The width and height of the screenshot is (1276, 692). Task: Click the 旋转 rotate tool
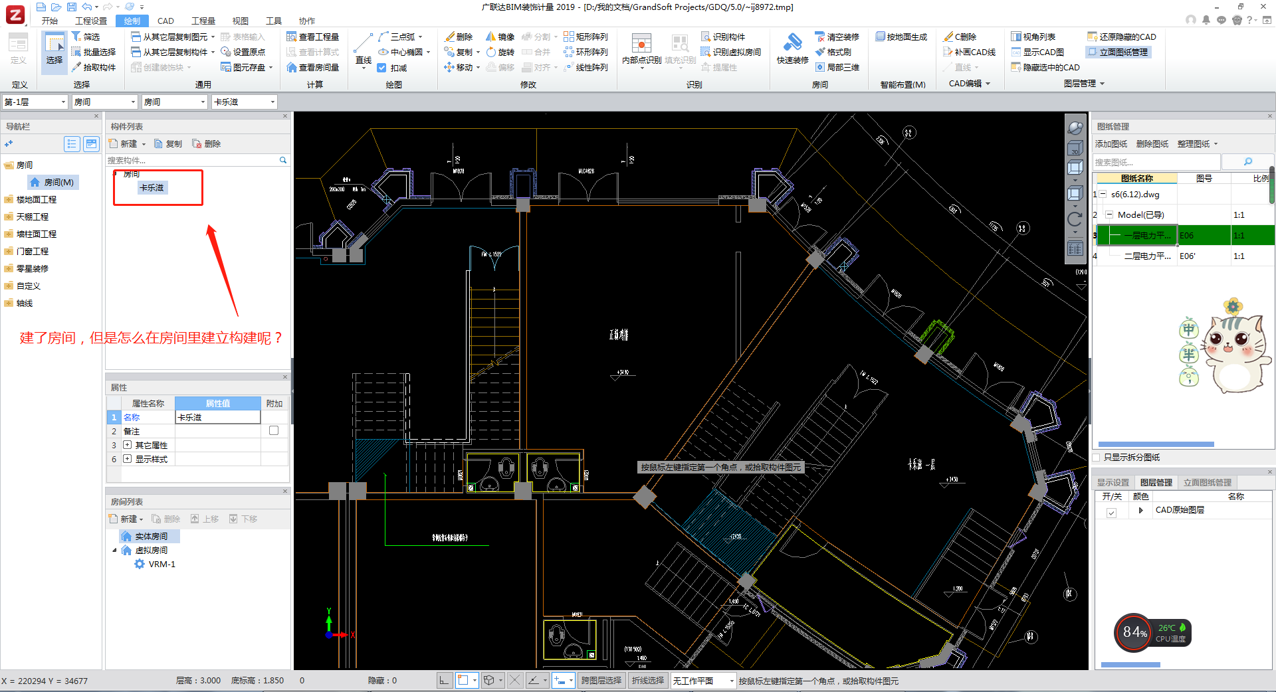tap(500, 52)
